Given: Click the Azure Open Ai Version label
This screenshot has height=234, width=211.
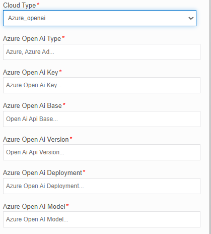Looking at the screenshot, I should (36, 140).
